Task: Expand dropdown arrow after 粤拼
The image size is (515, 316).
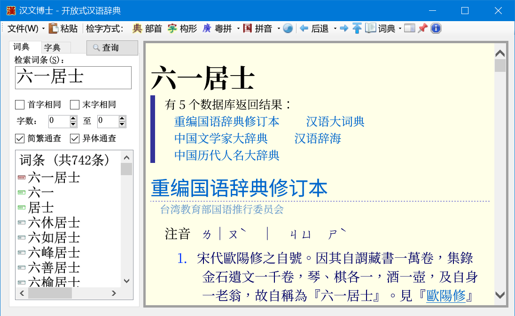Action: click(x=238, y=29)
